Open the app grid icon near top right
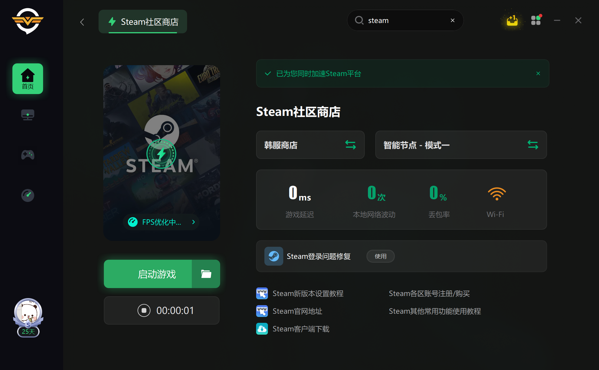Image resolution: width=599 pixels, height=370 pixels. [536, 20]
